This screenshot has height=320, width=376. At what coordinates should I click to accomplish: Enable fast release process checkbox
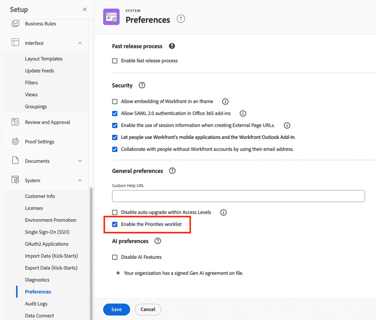click(115, 61)
